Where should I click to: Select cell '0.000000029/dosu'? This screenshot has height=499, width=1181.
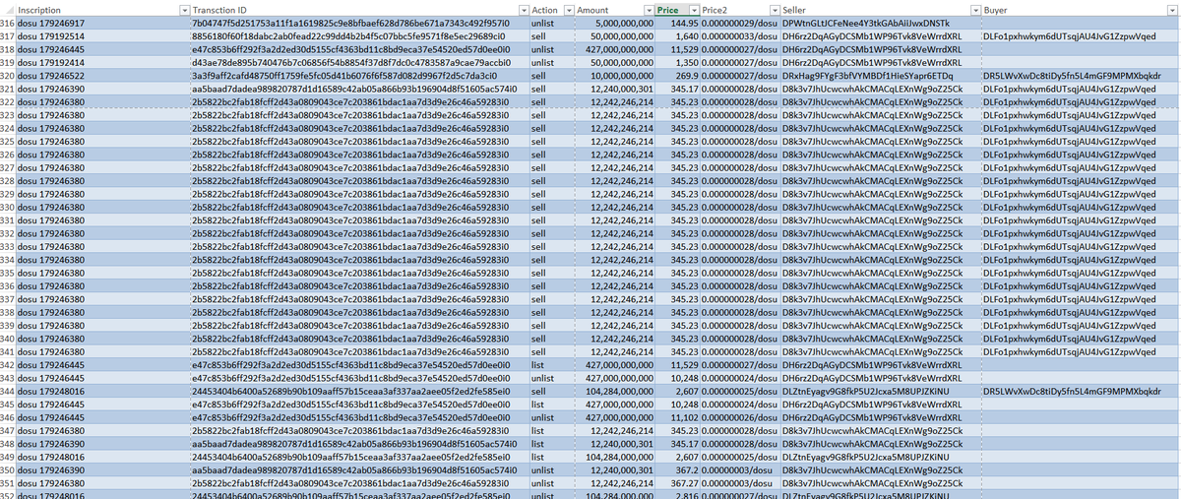pos(739,22)
